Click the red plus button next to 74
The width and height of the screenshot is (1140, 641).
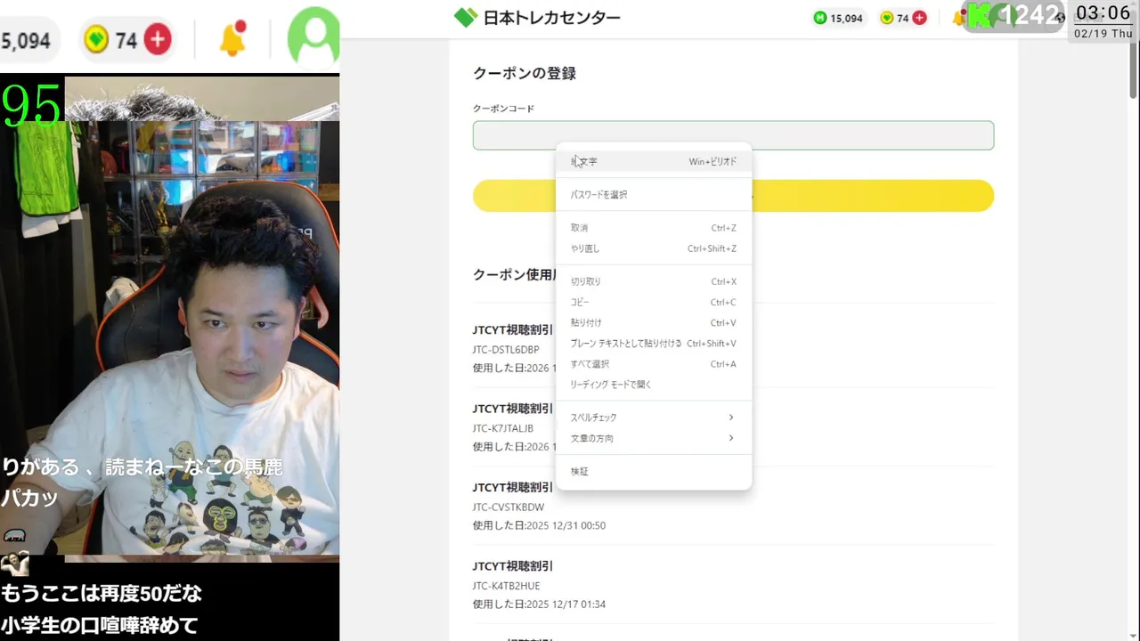click(x=920, y=18)
